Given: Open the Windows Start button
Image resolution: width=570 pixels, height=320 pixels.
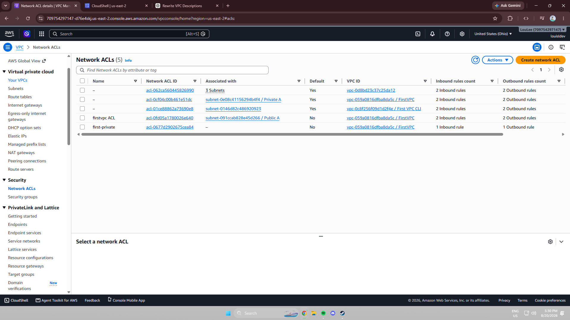Looking at the screenshot, I should click(x=228, y=313).
